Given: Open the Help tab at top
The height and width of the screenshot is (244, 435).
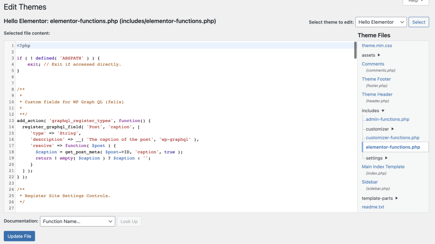Looking at the screenshot, I should tap(415, 2).
